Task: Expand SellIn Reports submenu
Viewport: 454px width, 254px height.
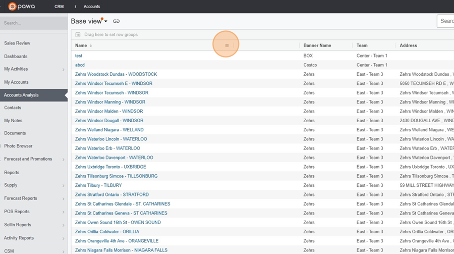Action: [64, 225]
